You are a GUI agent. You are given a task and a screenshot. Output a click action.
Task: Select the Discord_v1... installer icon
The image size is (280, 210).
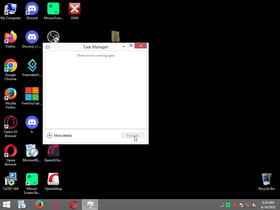click(x=32, y=39)
